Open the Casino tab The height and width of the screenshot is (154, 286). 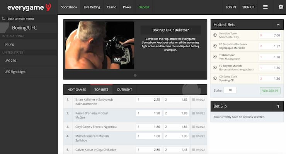click(x=111, y=7)
